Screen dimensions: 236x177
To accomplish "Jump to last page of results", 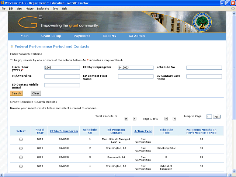I will point(174,119).
